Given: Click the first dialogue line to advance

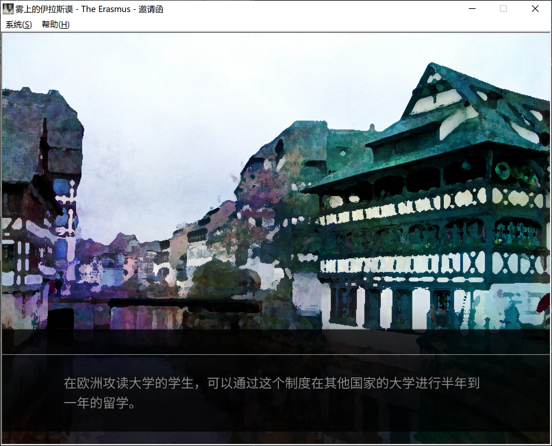Looking at the screenshot, I should (271, 383).
